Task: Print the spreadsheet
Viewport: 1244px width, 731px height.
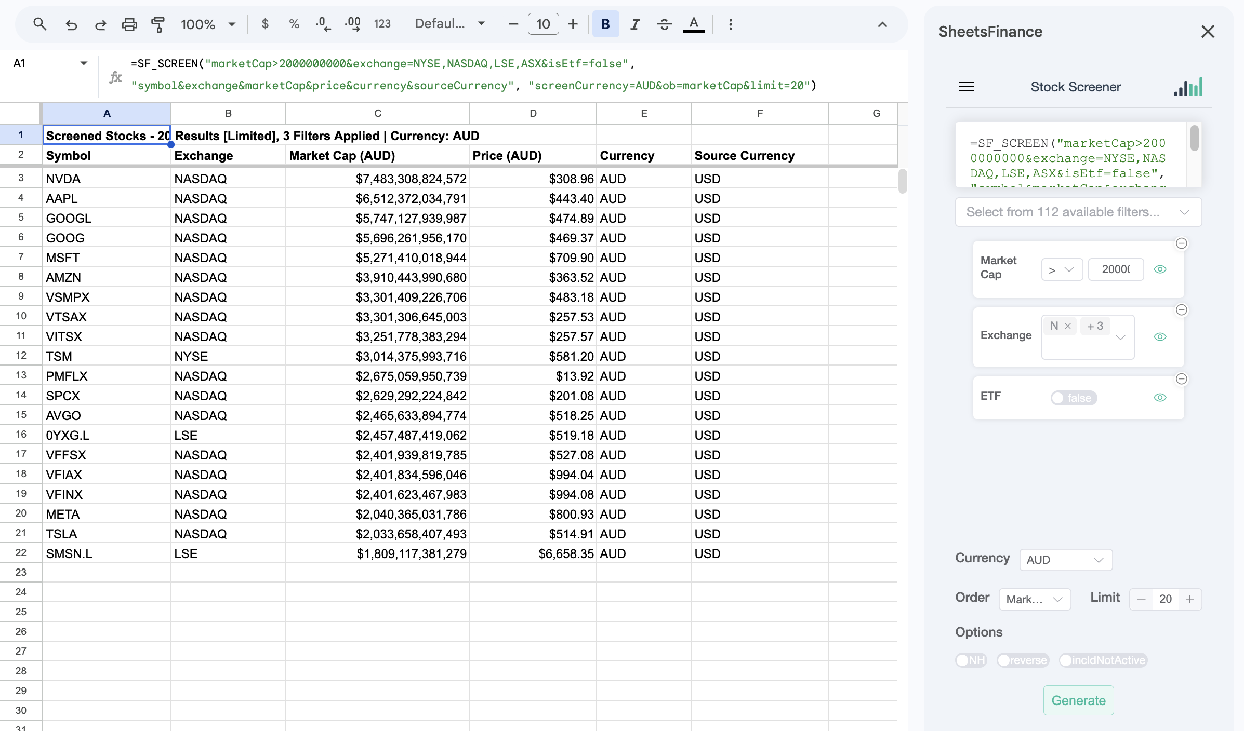Action: tap(129, 24)
